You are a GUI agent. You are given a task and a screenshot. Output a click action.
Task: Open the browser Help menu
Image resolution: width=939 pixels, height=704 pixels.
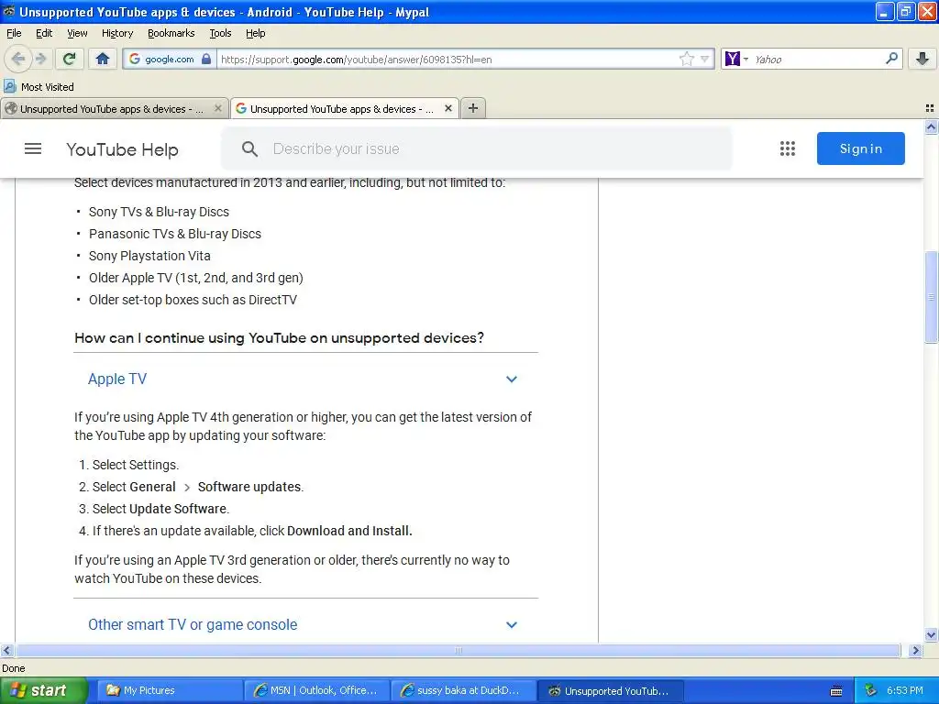(255, 33)
